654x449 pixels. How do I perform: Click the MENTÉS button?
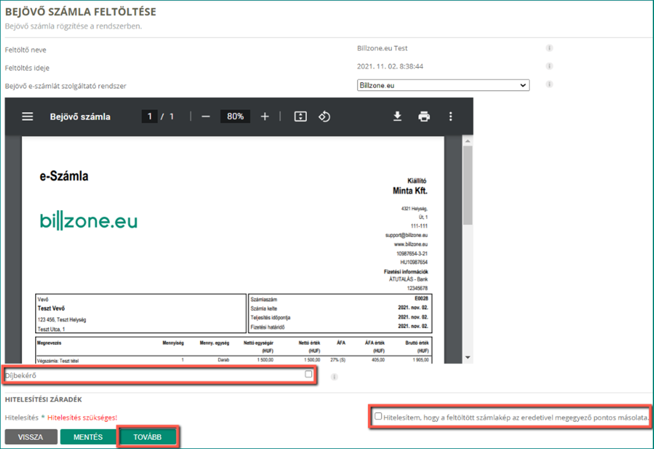(88, 437)
